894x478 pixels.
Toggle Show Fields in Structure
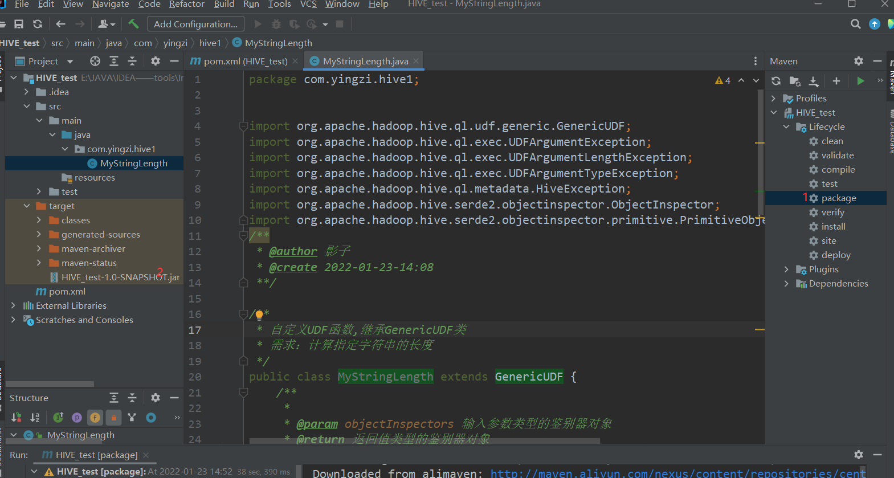pos(95,418)
